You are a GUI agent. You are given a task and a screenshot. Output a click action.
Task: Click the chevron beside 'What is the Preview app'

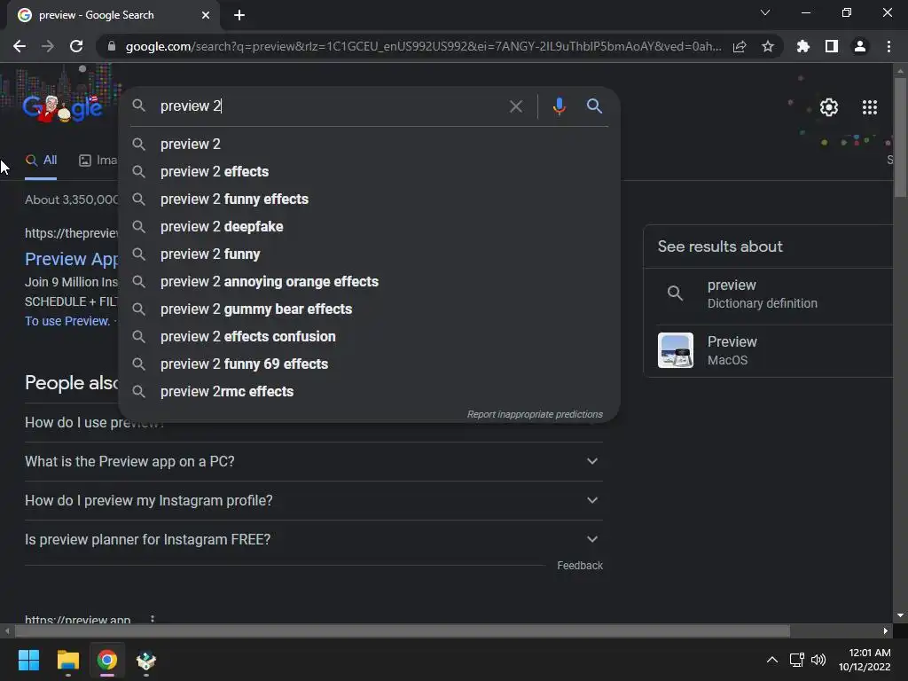click(x=591, y=461)
